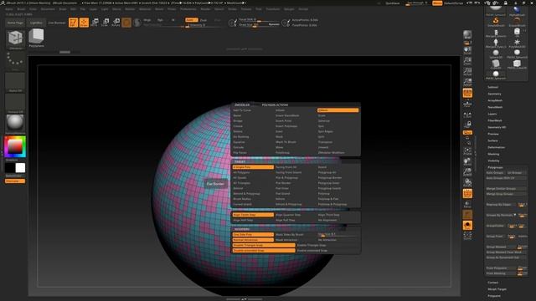The image size is (536, 301).
Task: Click the Actual size icon
Action: pos(467,72)
